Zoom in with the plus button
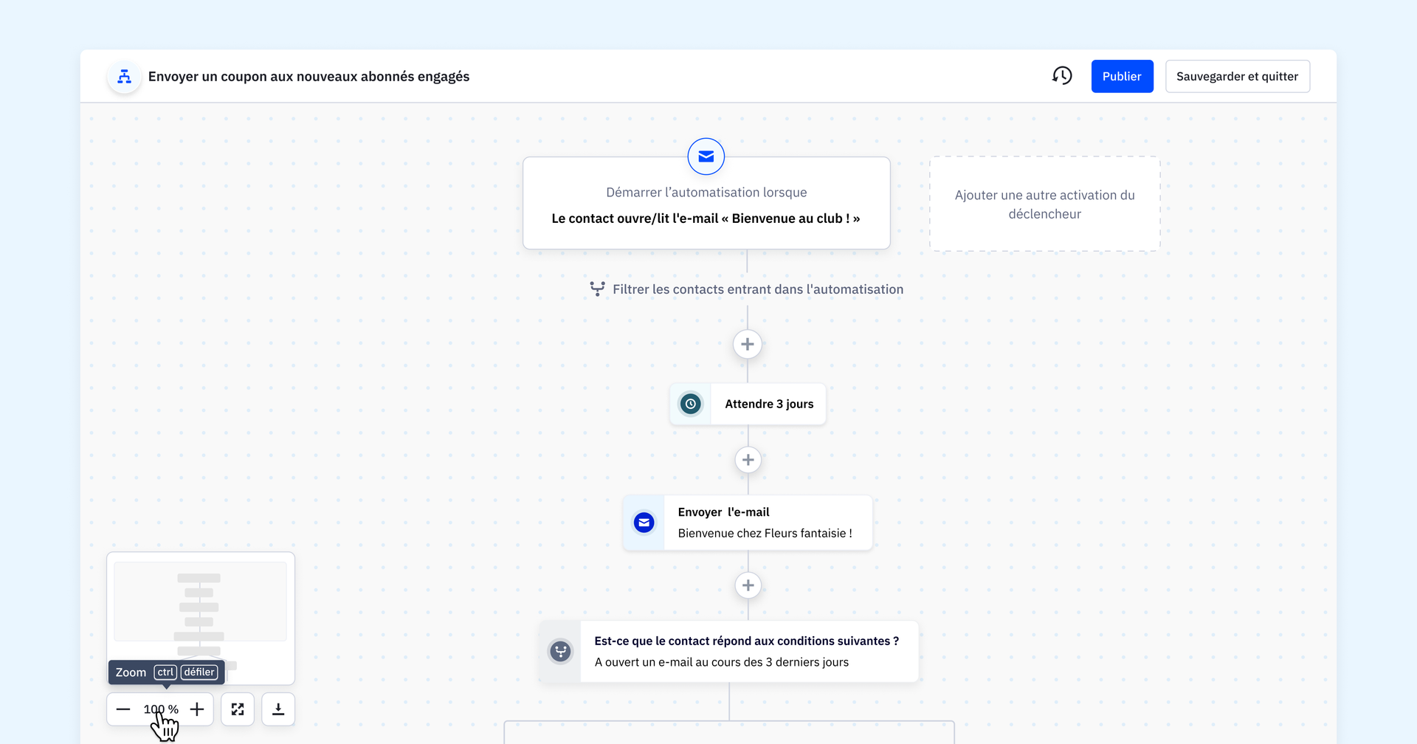 click(197, 709)
